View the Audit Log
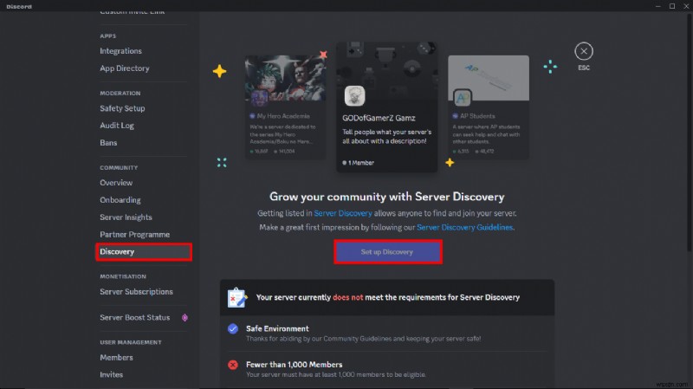The height and width of the screenshot is (389, 693). point(117,126)
